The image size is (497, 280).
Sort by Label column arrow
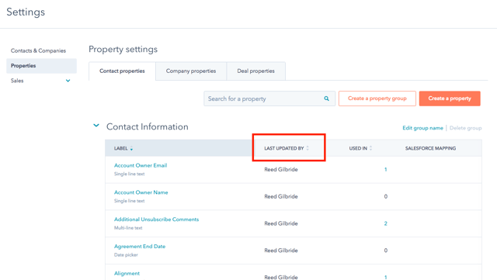click(131, 148)
